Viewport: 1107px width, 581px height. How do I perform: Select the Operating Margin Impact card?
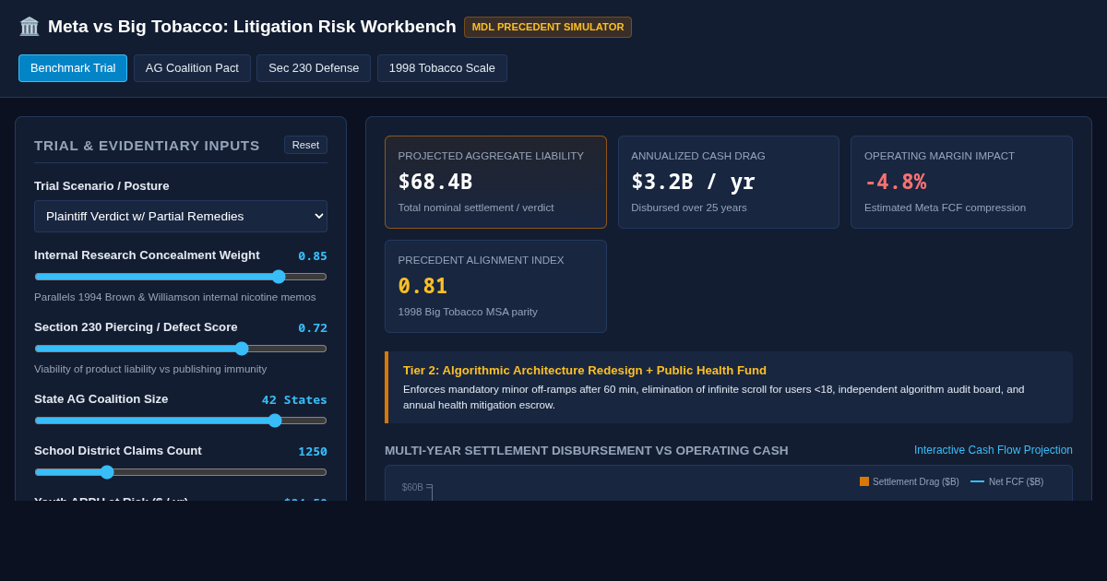(961, 182)
